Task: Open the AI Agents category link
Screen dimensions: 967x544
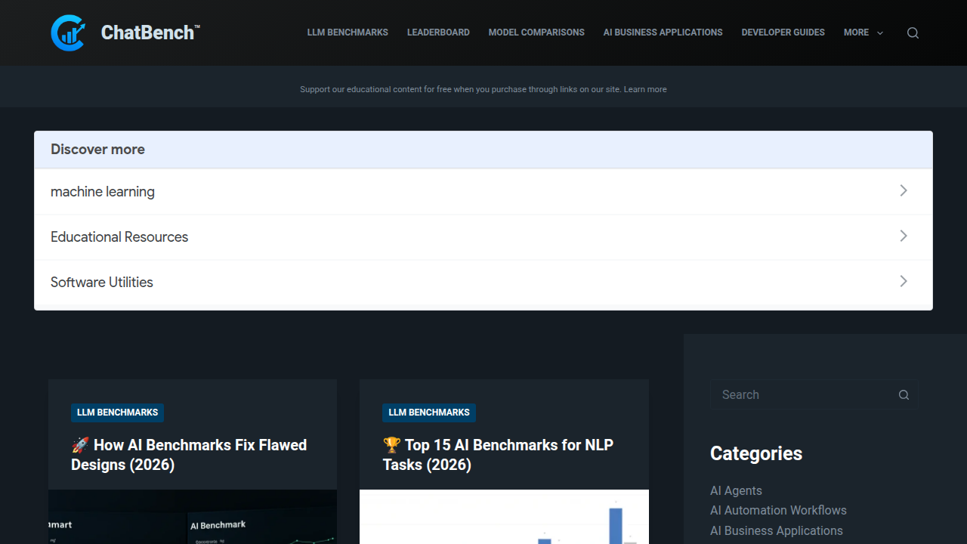Action: point(736,490)
